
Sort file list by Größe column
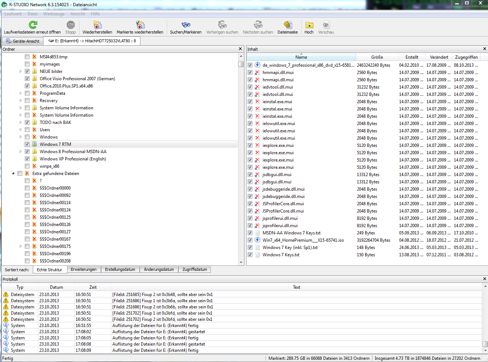(377, 57)
